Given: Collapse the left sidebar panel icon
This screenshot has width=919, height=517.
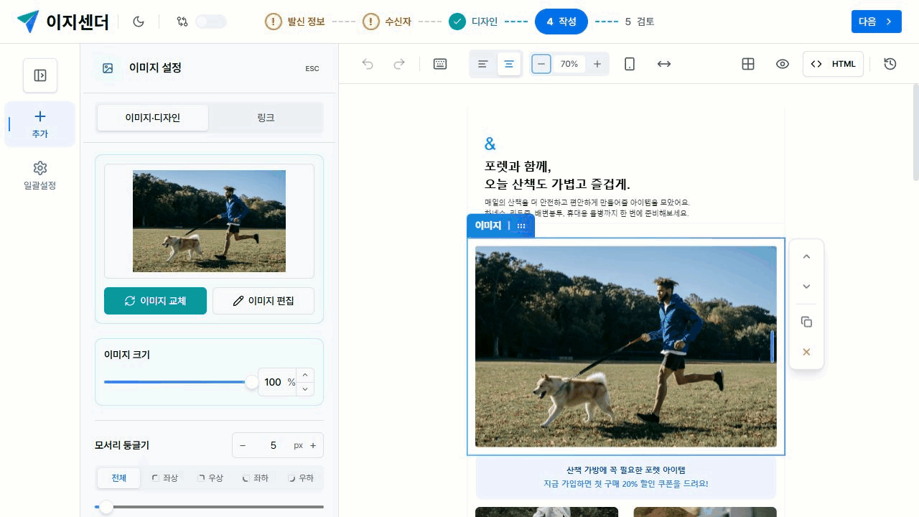Looking at the screenshot, I should click(40, 75).
